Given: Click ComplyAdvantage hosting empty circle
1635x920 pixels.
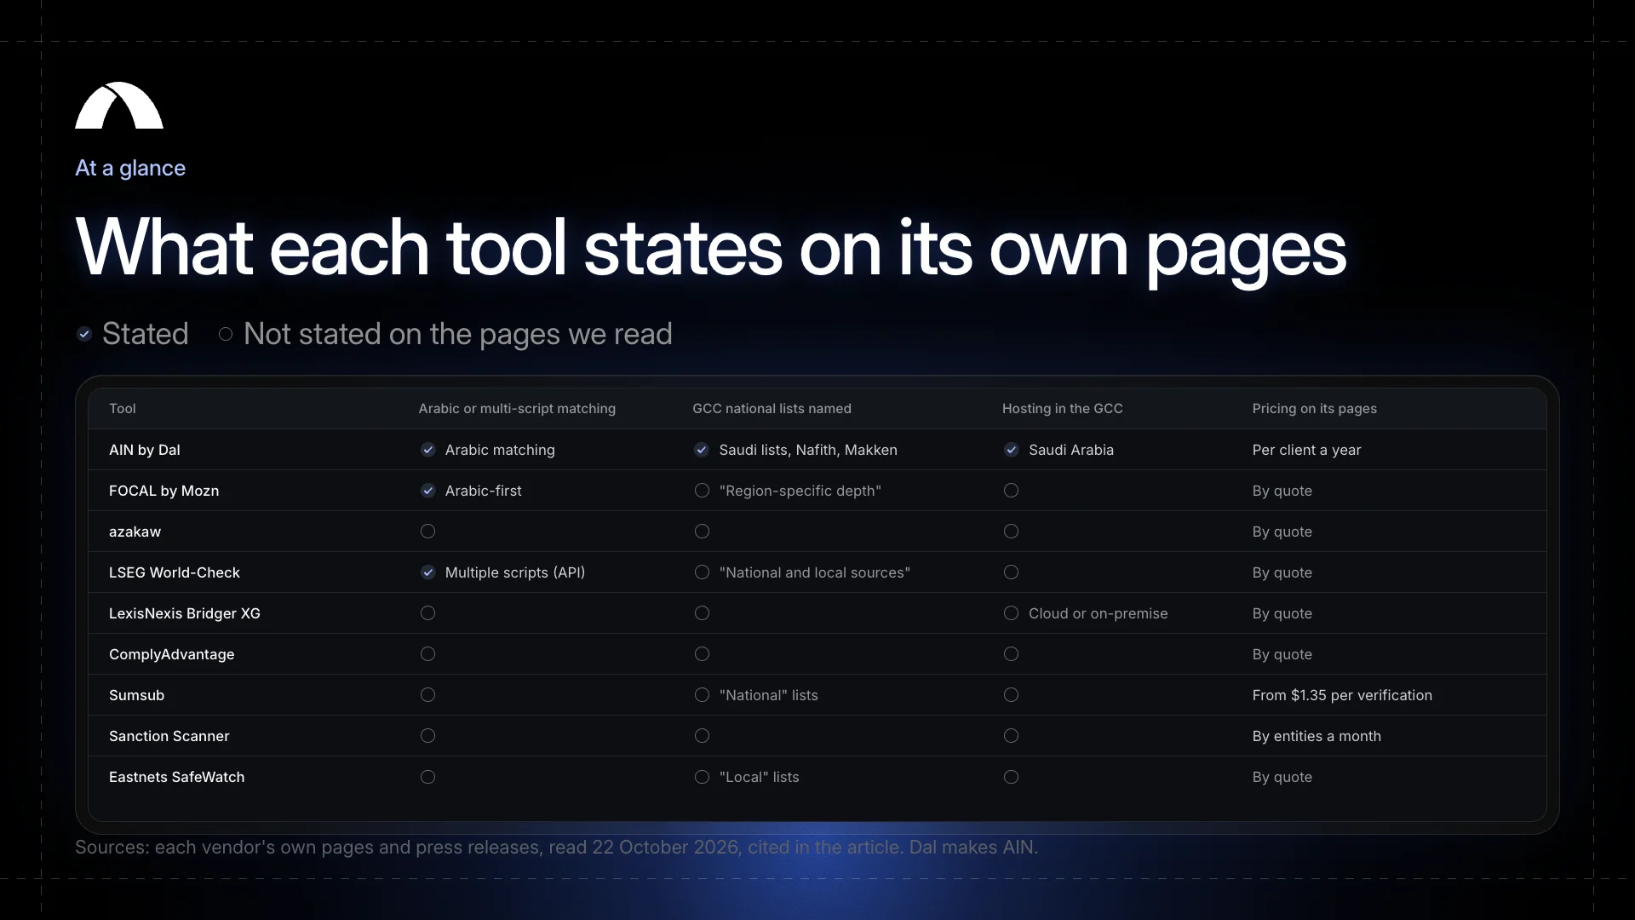Looking at the screenshot, I should tap(1012, 654).
